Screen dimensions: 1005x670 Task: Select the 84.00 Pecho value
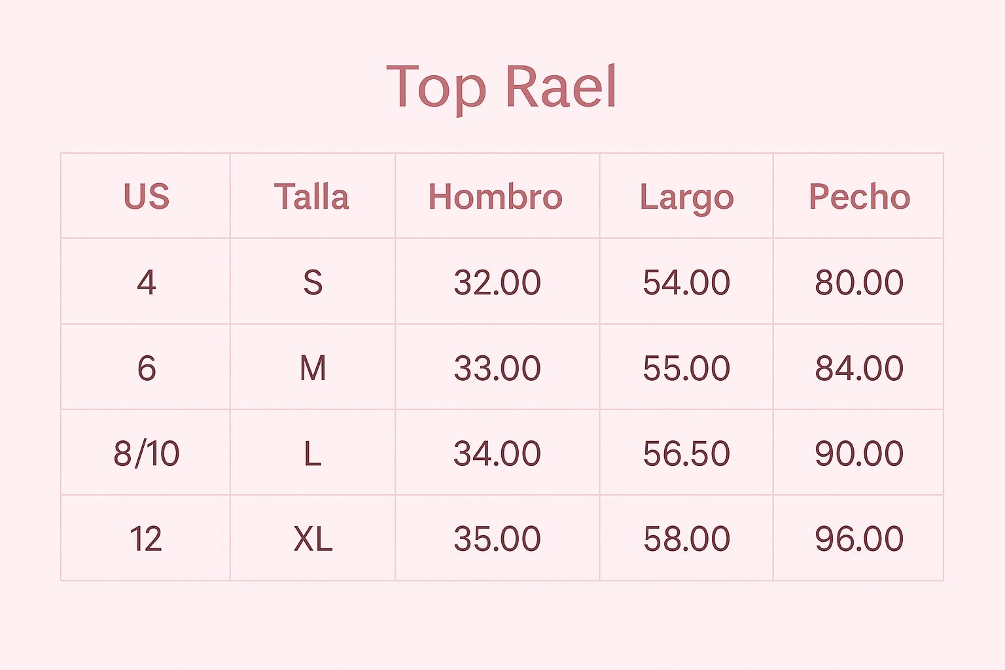click(859, 368)
